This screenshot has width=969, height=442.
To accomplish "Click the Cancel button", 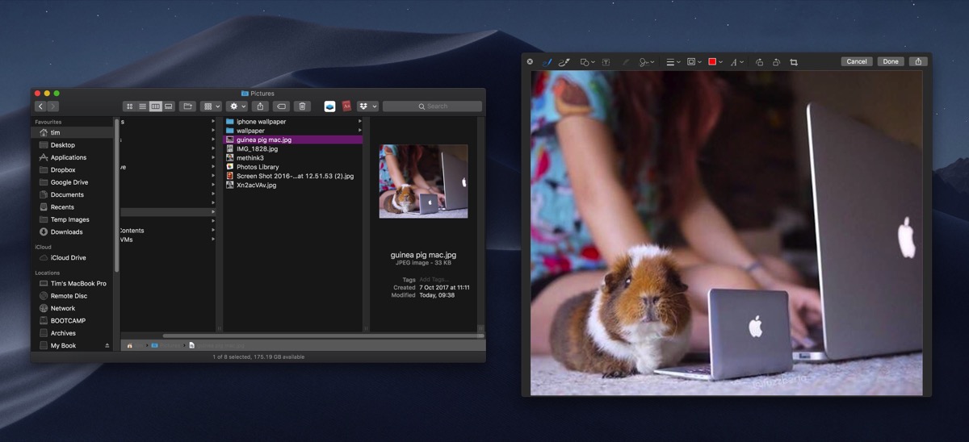I will pos(857,61).
